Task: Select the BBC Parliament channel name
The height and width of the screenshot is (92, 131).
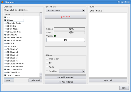Action: (14, 41)
